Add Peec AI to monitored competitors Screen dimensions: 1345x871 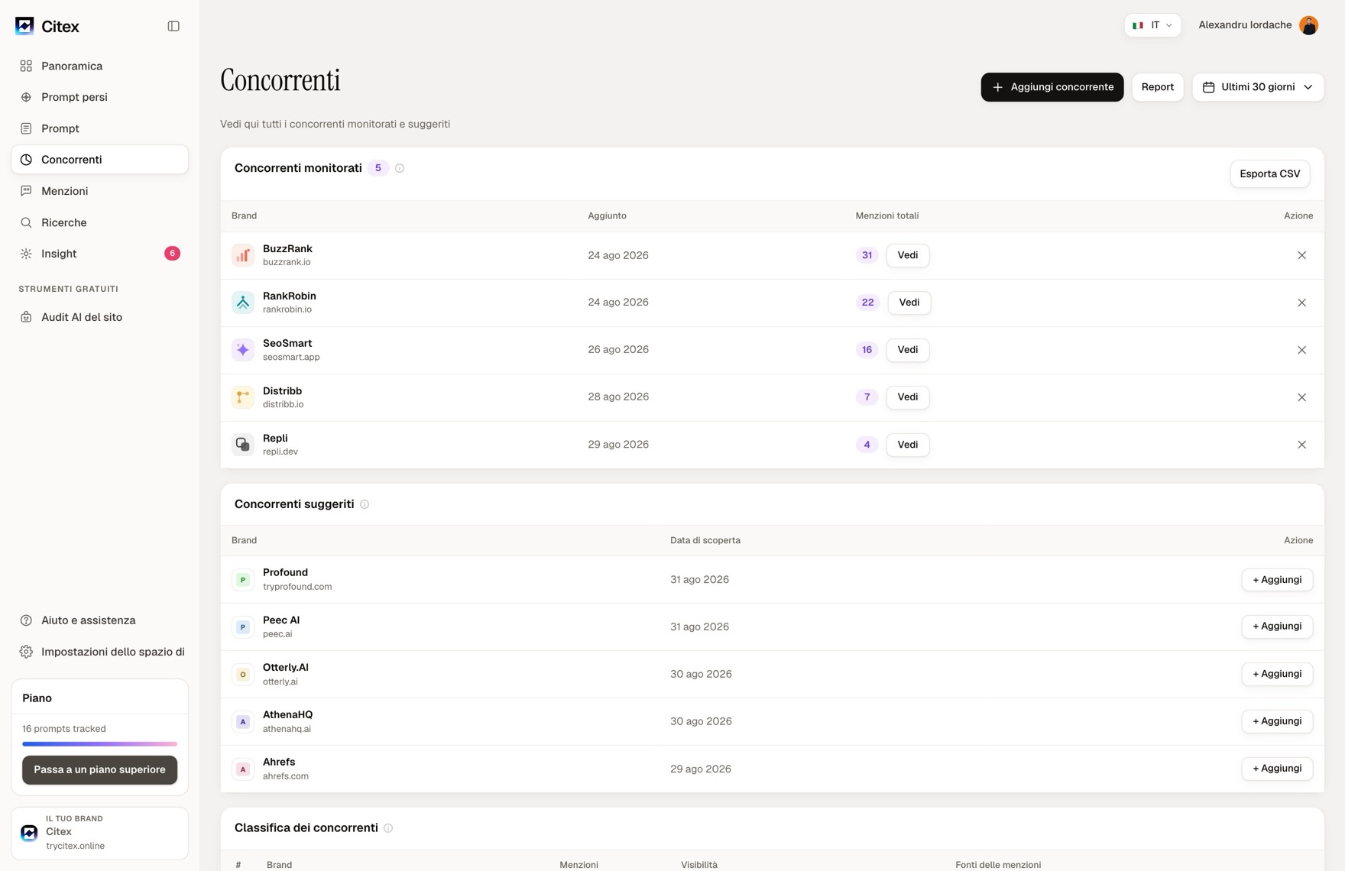coord(1277,627)
